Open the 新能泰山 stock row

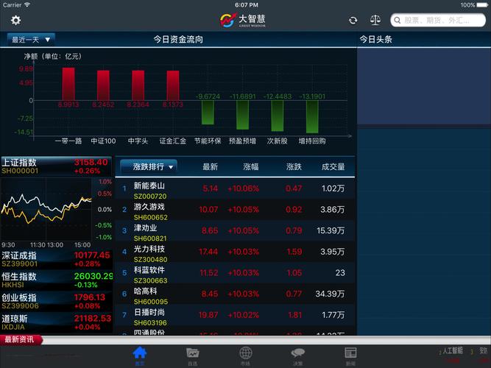pos(236,190)
